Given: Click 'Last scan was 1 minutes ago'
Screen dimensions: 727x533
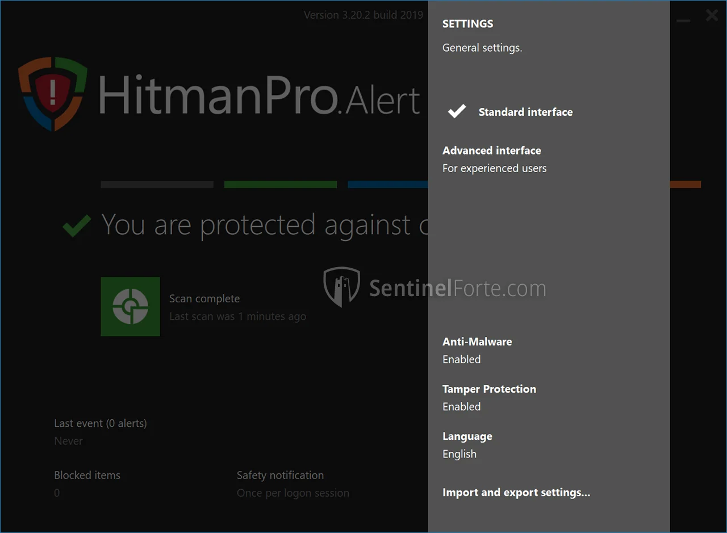Looking at the screenshot, I should point(237,317).
